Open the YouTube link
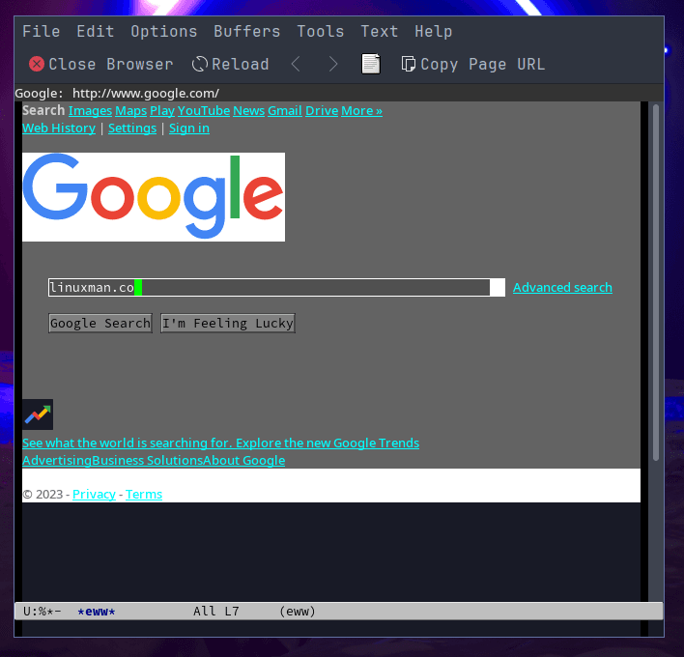 coord(204,111)
